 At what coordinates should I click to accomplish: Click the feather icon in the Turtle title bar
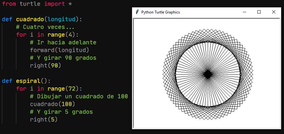pyautogui.click(x=137, y=12)
